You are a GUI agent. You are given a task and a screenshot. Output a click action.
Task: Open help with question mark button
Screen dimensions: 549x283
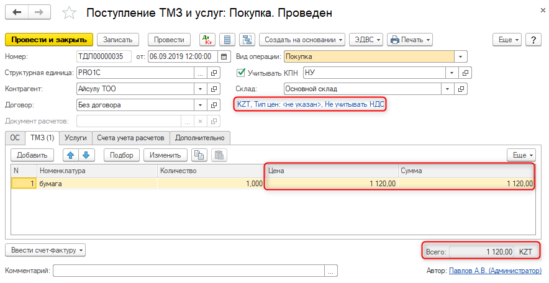[533, 40]
